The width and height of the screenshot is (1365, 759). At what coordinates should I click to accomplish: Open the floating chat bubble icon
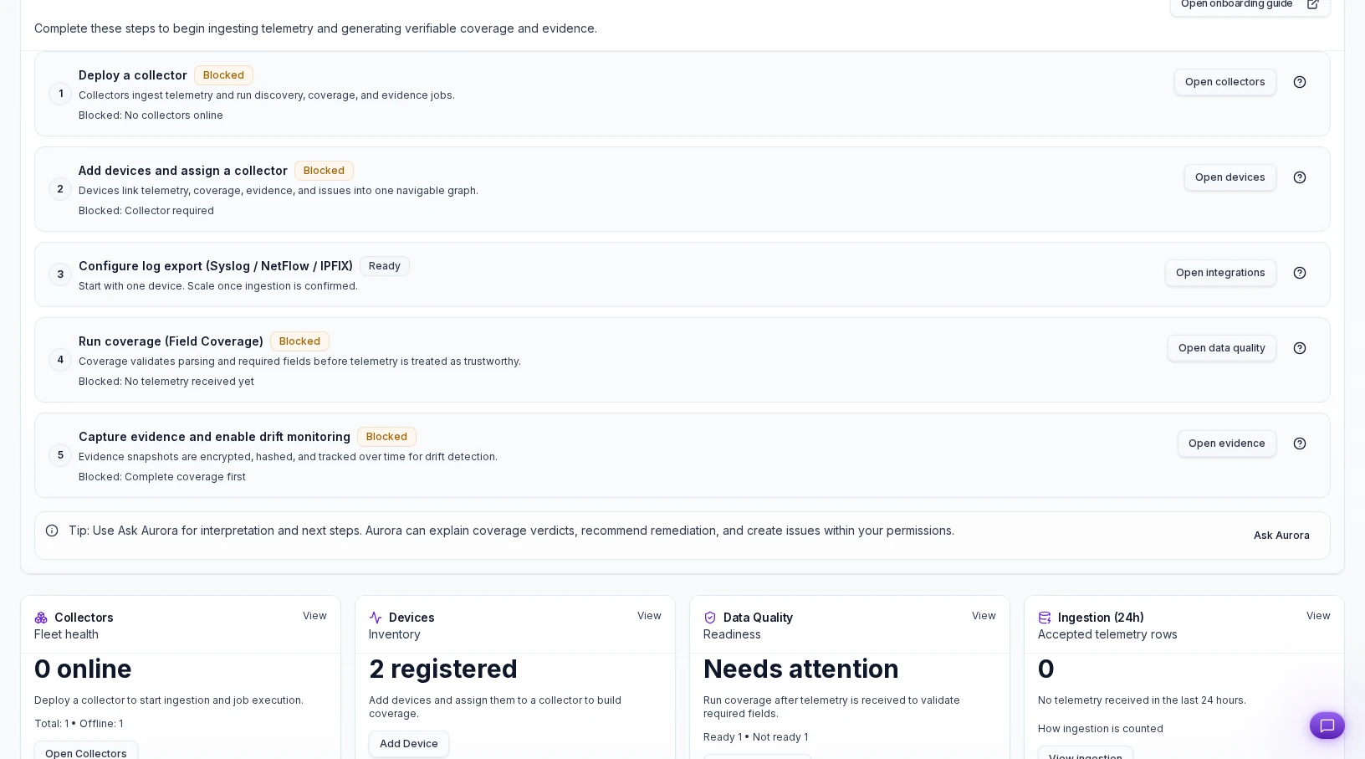1327,726
